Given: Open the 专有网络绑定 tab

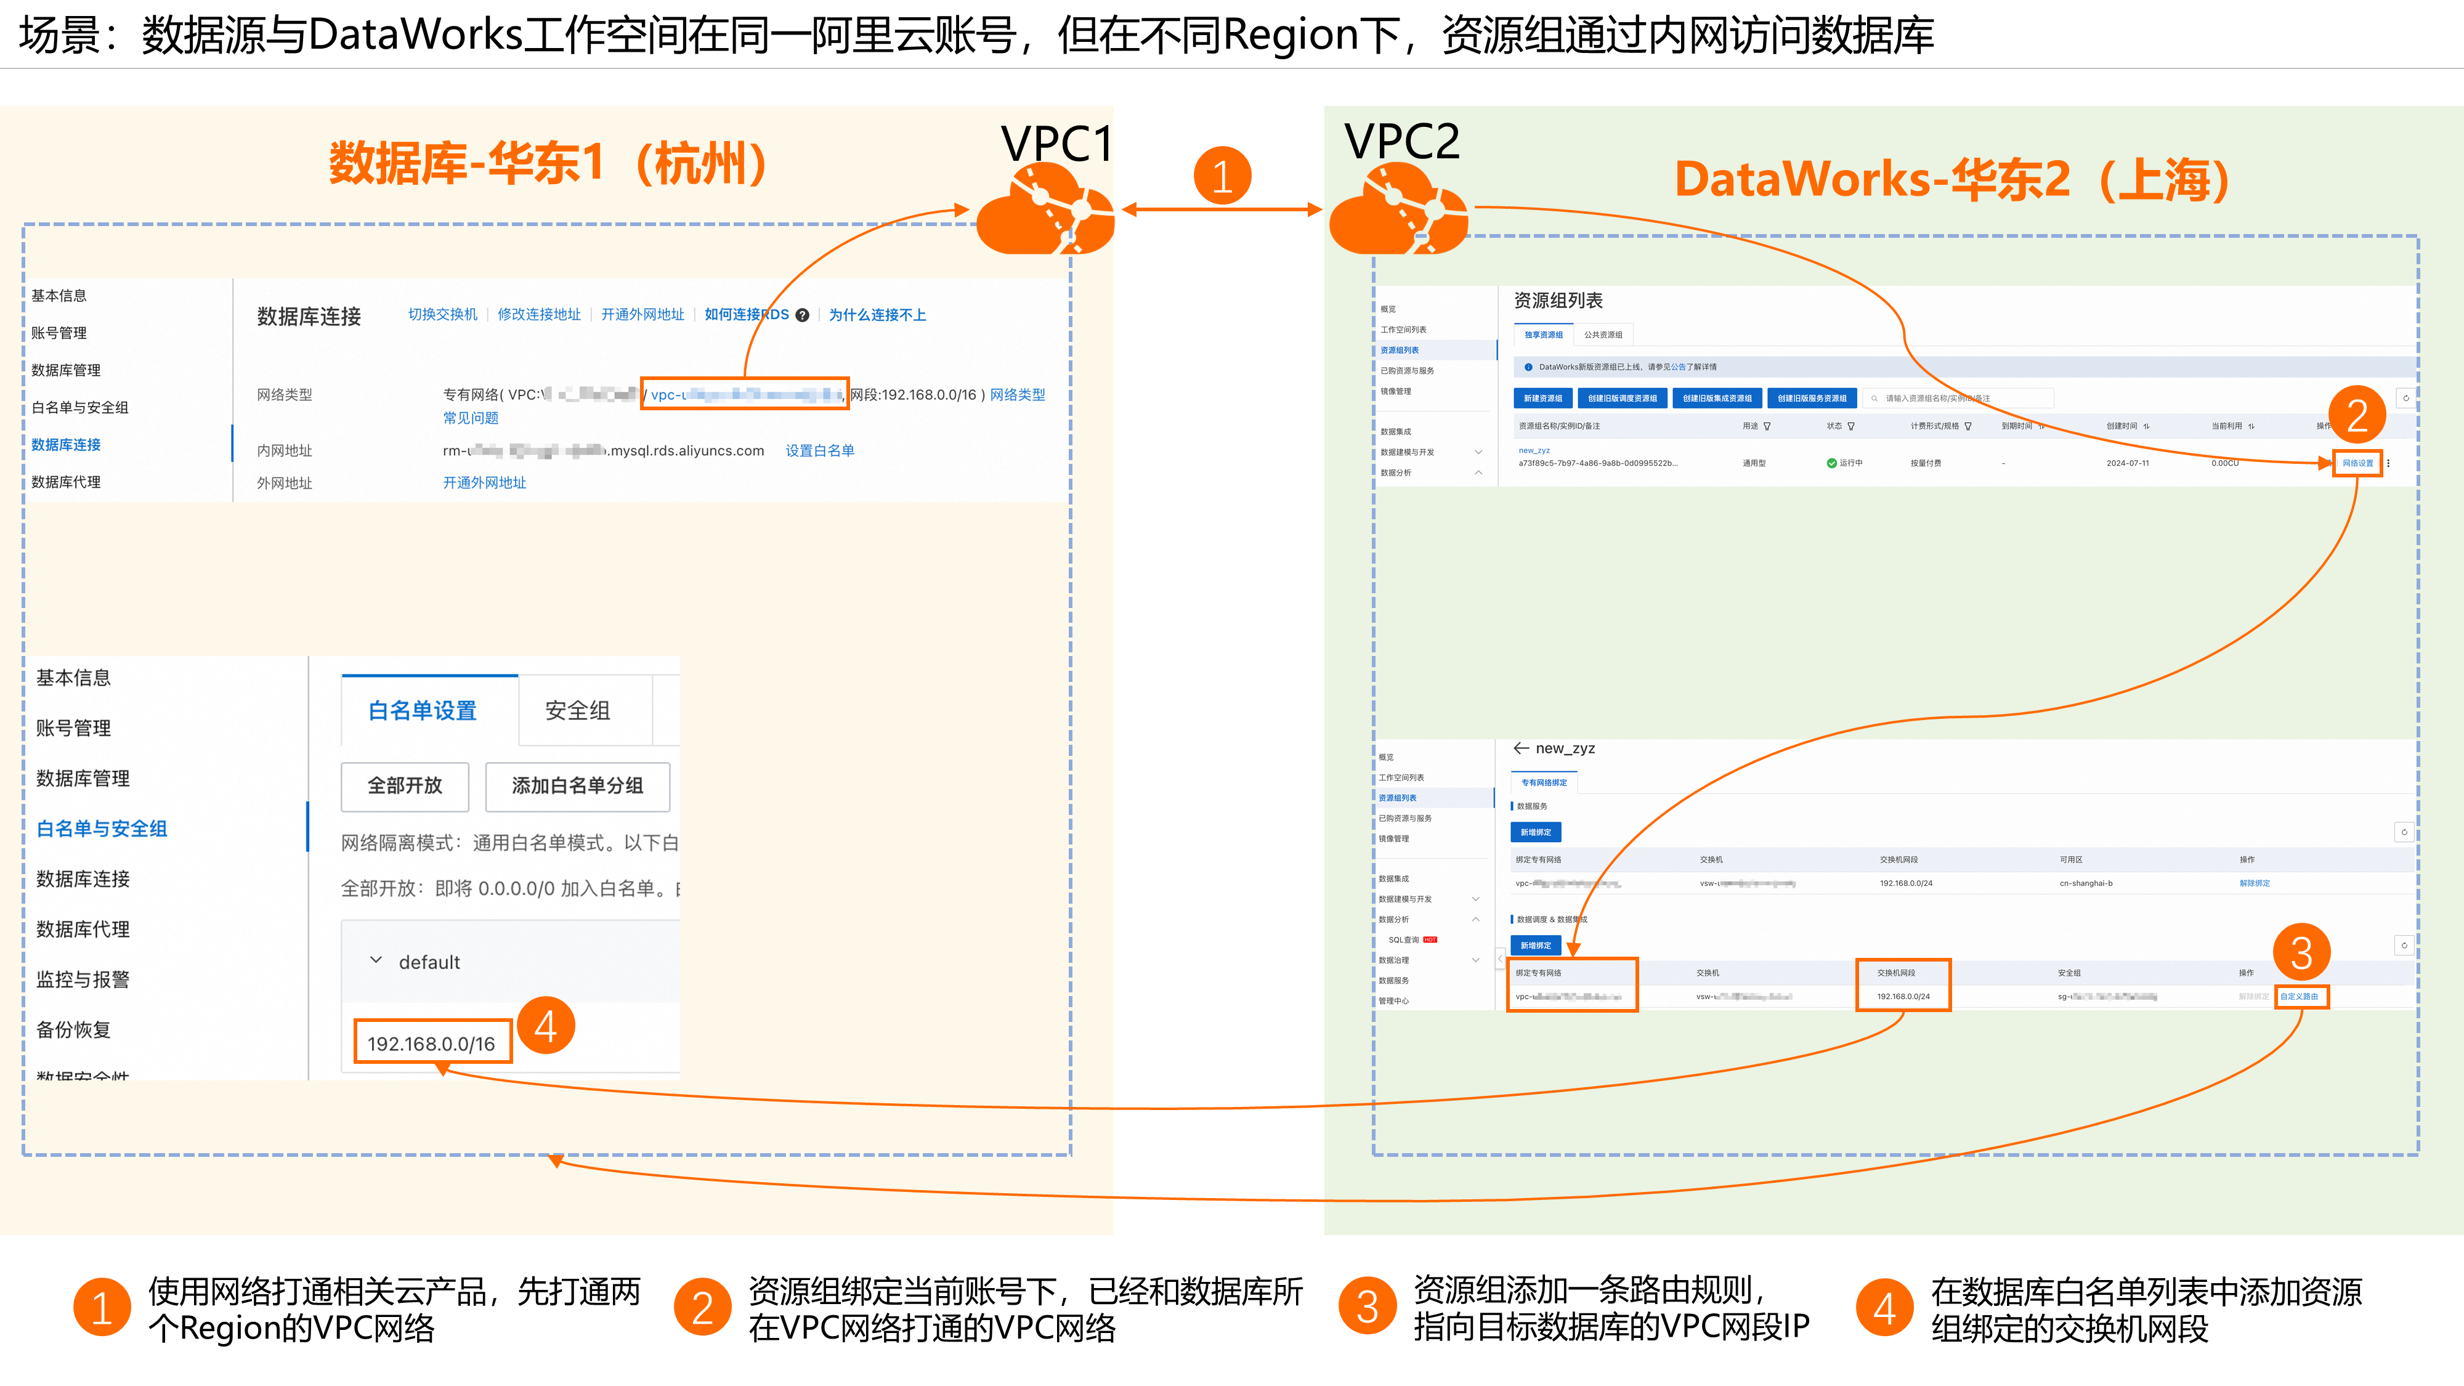Looking at the screenshot, I should (x=1544, y=782).
